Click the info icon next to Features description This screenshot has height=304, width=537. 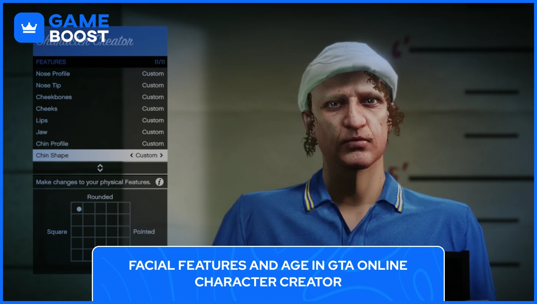tap(159, 181)
